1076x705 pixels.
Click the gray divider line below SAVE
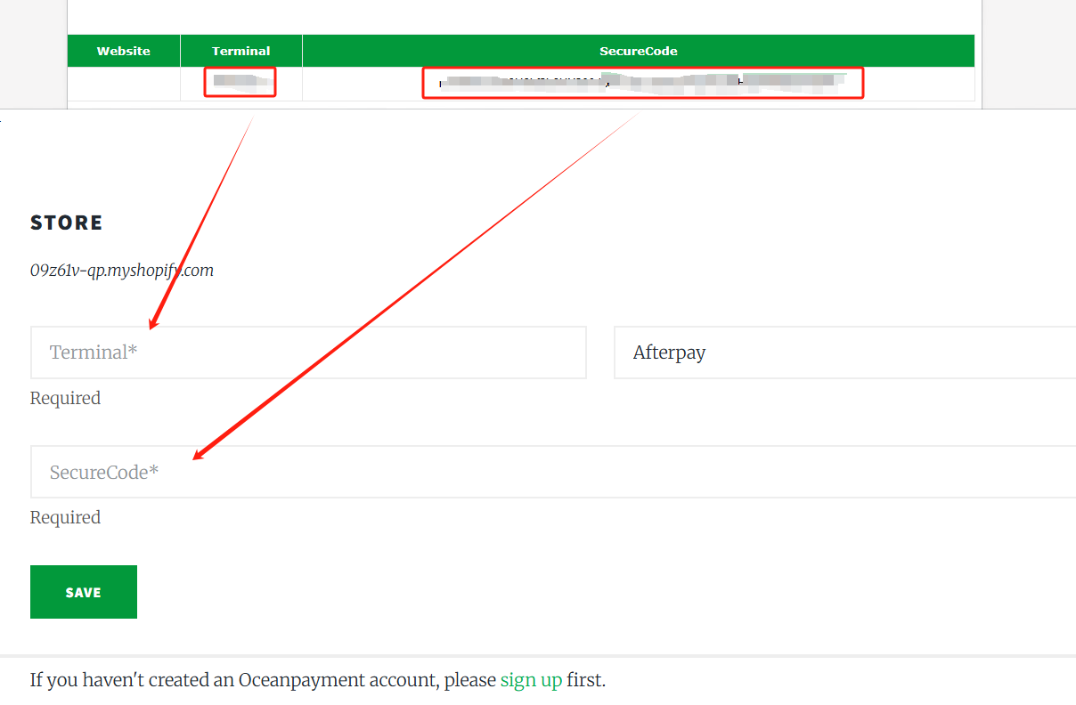[538, 656]
